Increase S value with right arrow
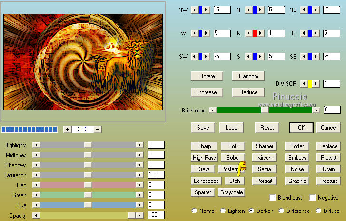The image size is (346, 221). [260, 57]
